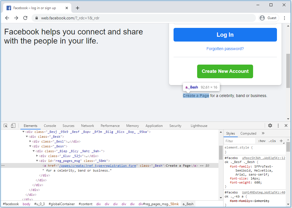
Task: Click div#reg_pages_msg._58mk breadcrumb
Action: click(159, 204)
